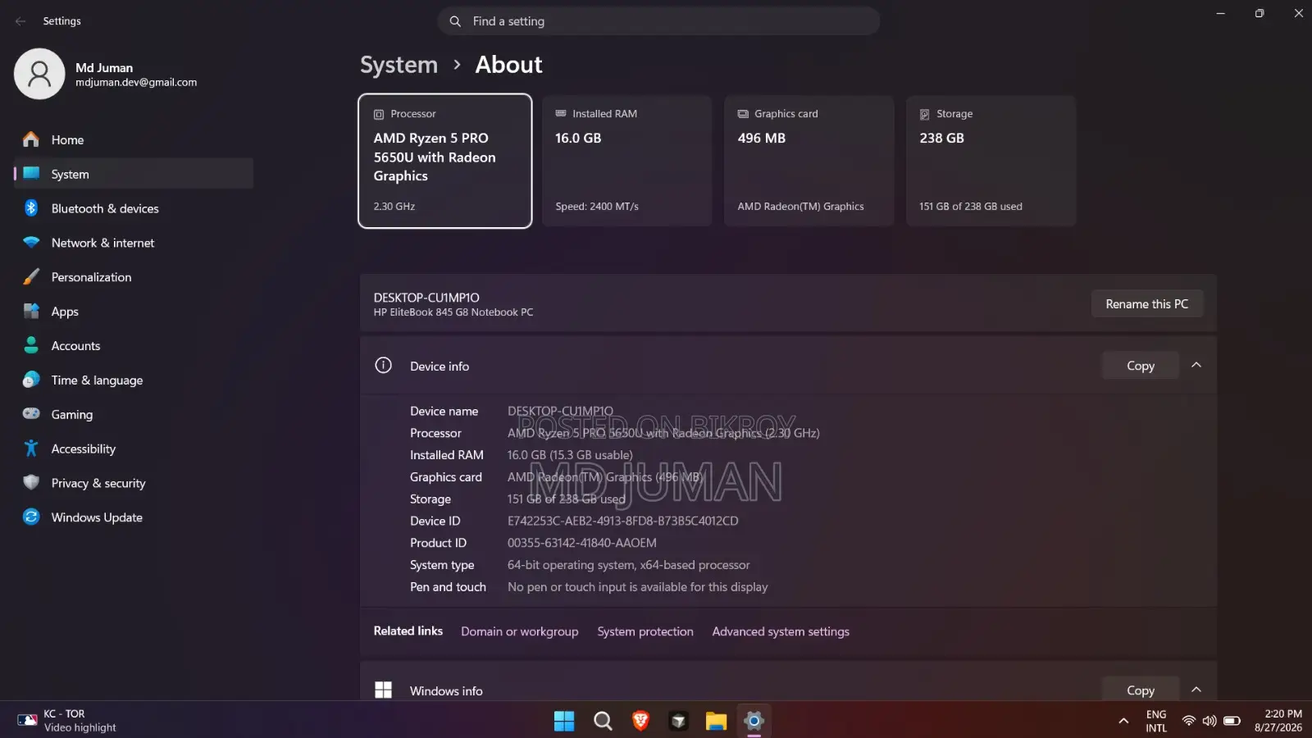Viewport: 1312px width, 738px height.
Task: Select Bluetooth & devices in sidebar
Action: pos(134,208)
